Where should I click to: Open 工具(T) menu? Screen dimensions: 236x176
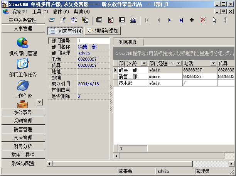point(40,12)
